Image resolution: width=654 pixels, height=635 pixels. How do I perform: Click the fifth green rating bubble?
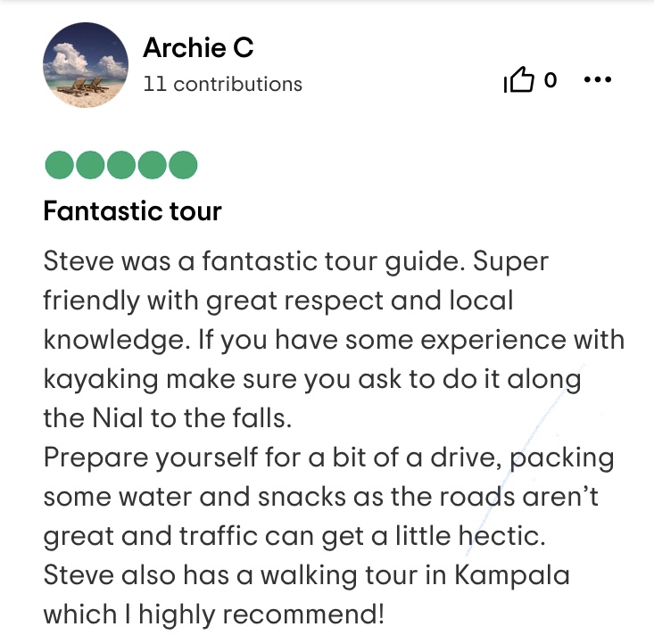pos(183,166)
